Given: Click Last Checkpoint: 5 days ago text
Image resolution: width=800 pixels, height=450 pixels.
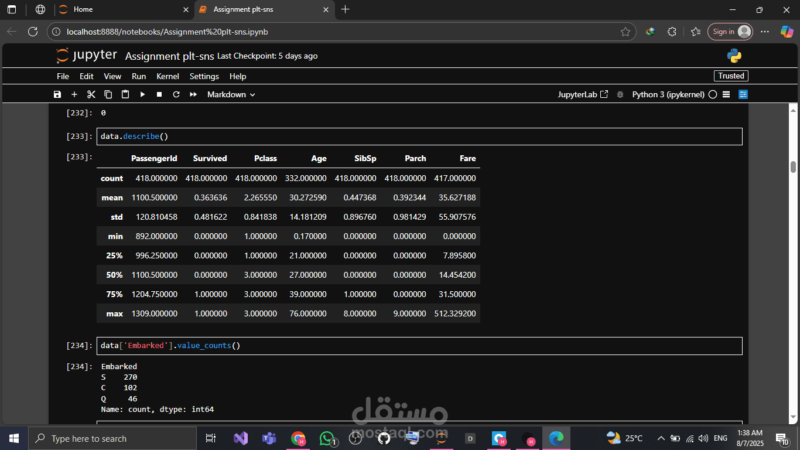Looking at the screenshot, I should (267, 56).
